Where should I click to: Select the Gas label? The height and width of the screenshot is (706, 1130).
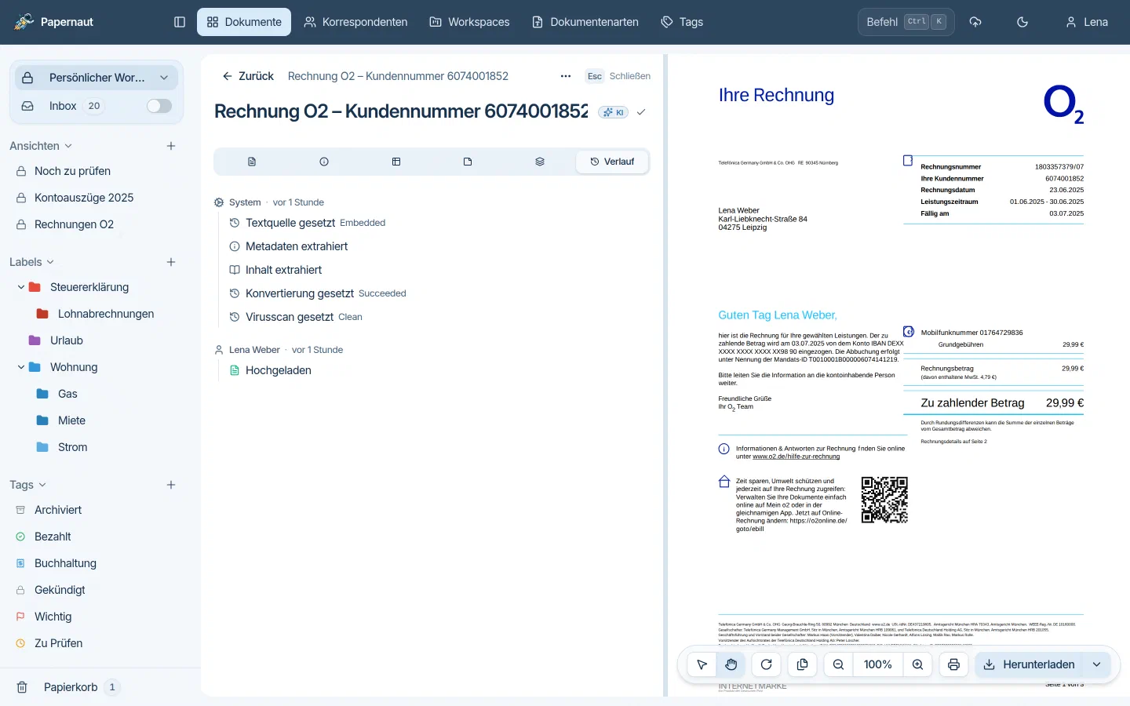pos(67,394)
